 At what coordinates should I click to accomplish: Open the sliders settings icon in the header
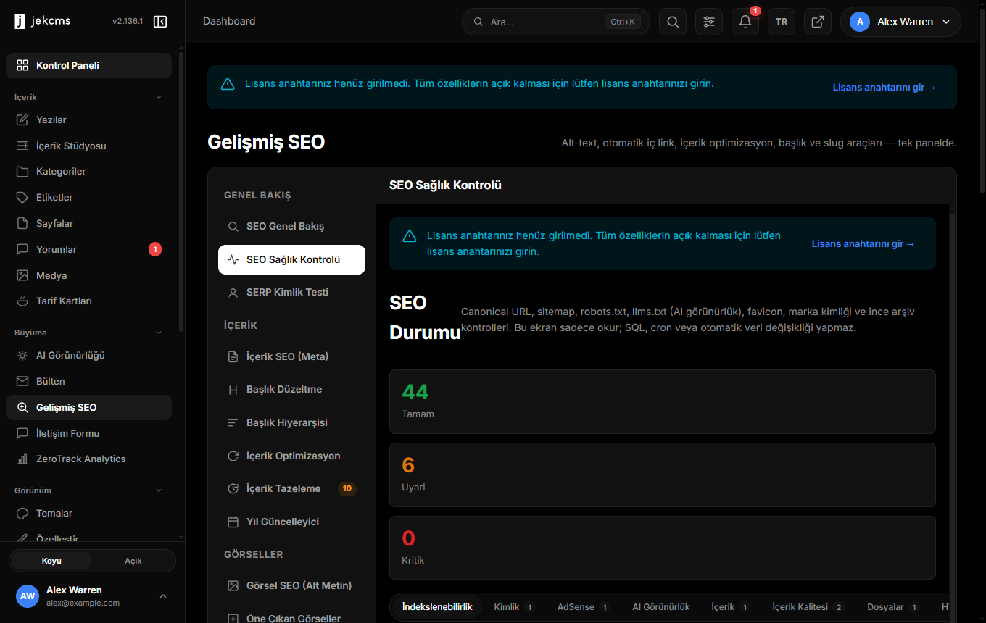point(709,22)
